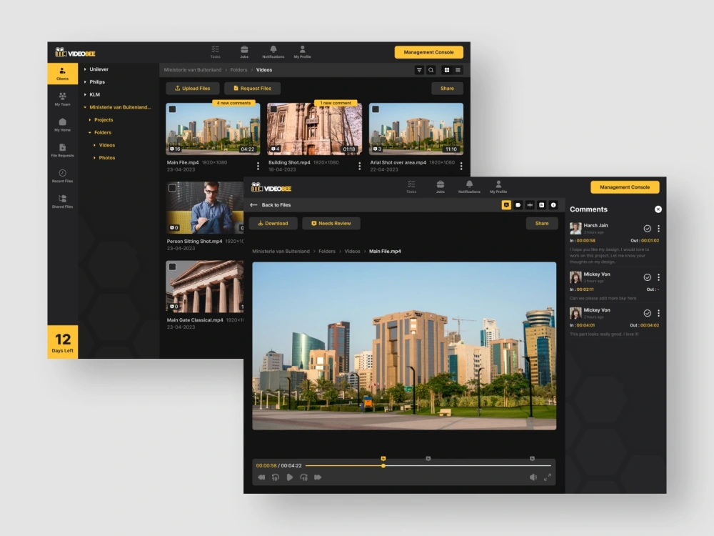Go to My Home in the sidebar
714x536 pixels.
[x=62, y=124]
